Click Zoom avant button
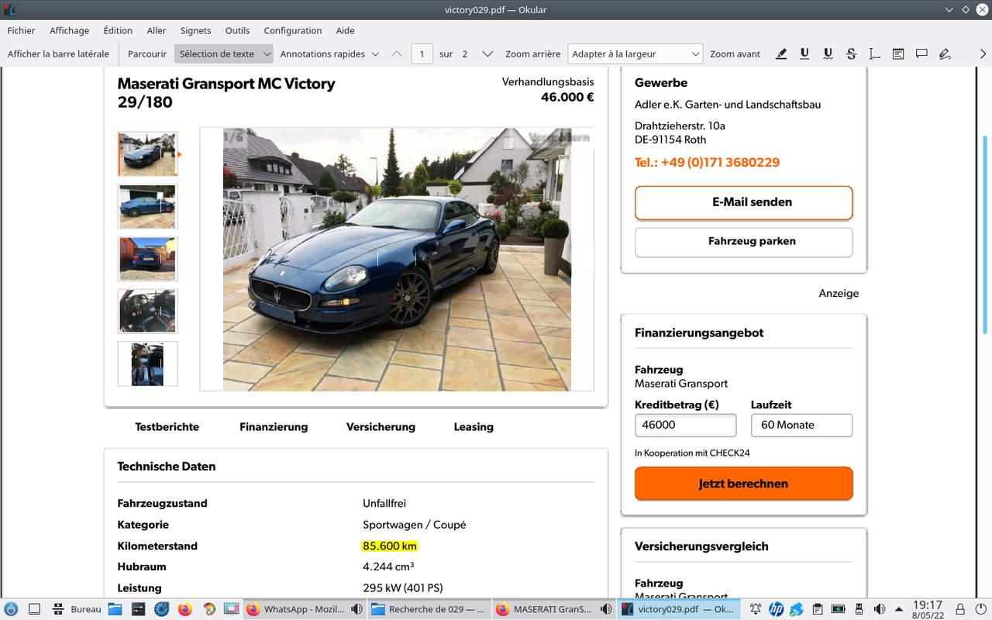The image size is (992, 620). tap(735, 54)
